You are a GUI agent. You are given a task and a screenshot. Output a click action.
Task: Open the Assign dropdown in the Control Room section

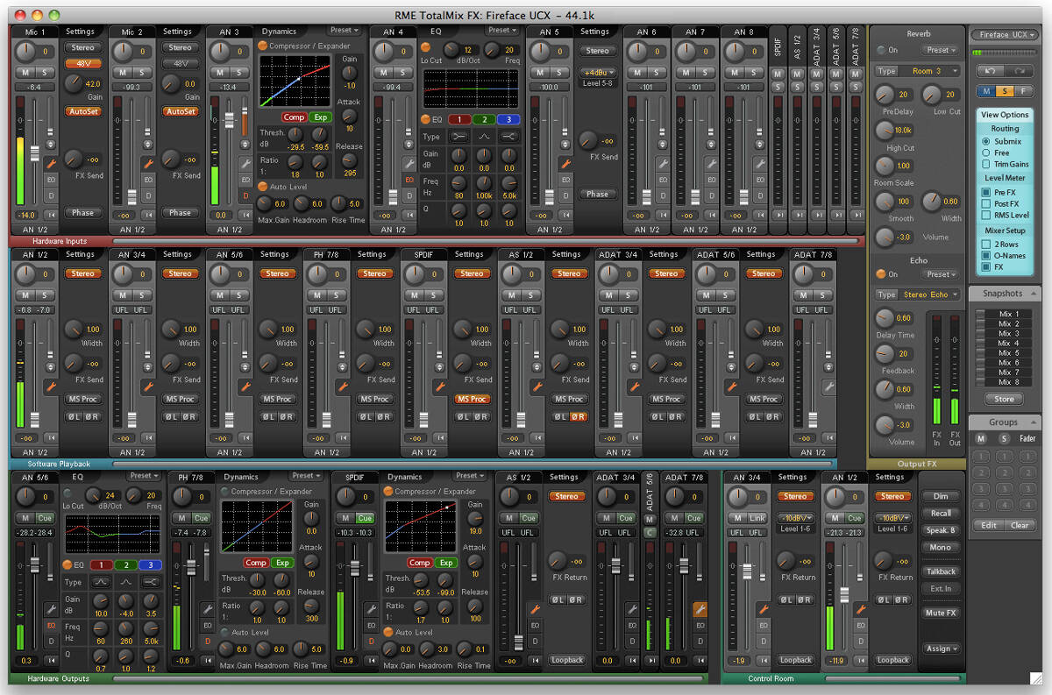pyautogui.click(x=942, y=649)
